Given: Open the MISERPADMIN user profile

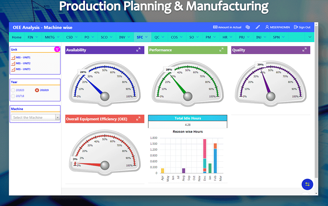Looking at the screenshot, I should [x=277, y=27].
